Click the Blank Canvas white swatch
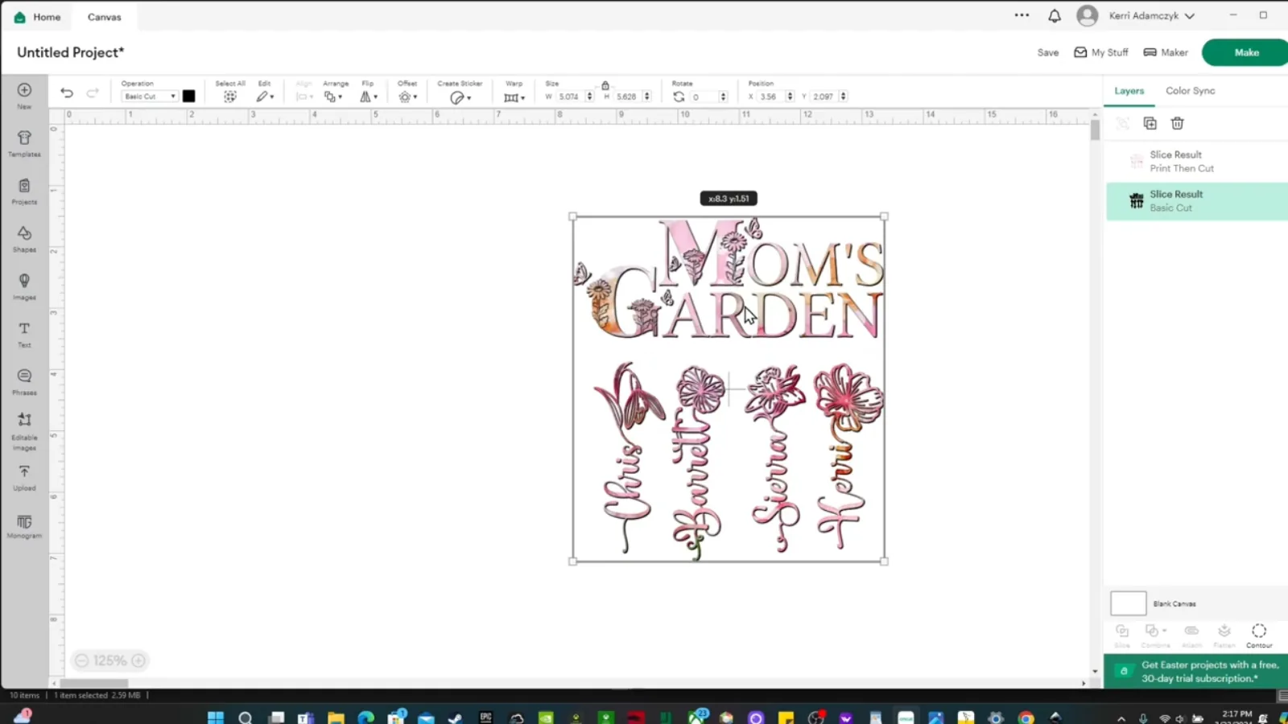 pos(1128,603)
